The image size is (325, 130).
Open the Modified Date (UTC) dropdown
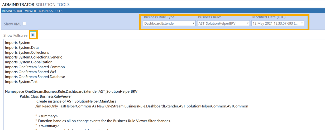[278, 23]
